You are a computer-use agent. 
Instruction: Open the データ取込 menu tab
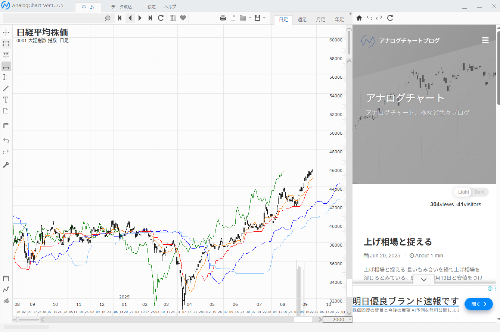point(121,7)
